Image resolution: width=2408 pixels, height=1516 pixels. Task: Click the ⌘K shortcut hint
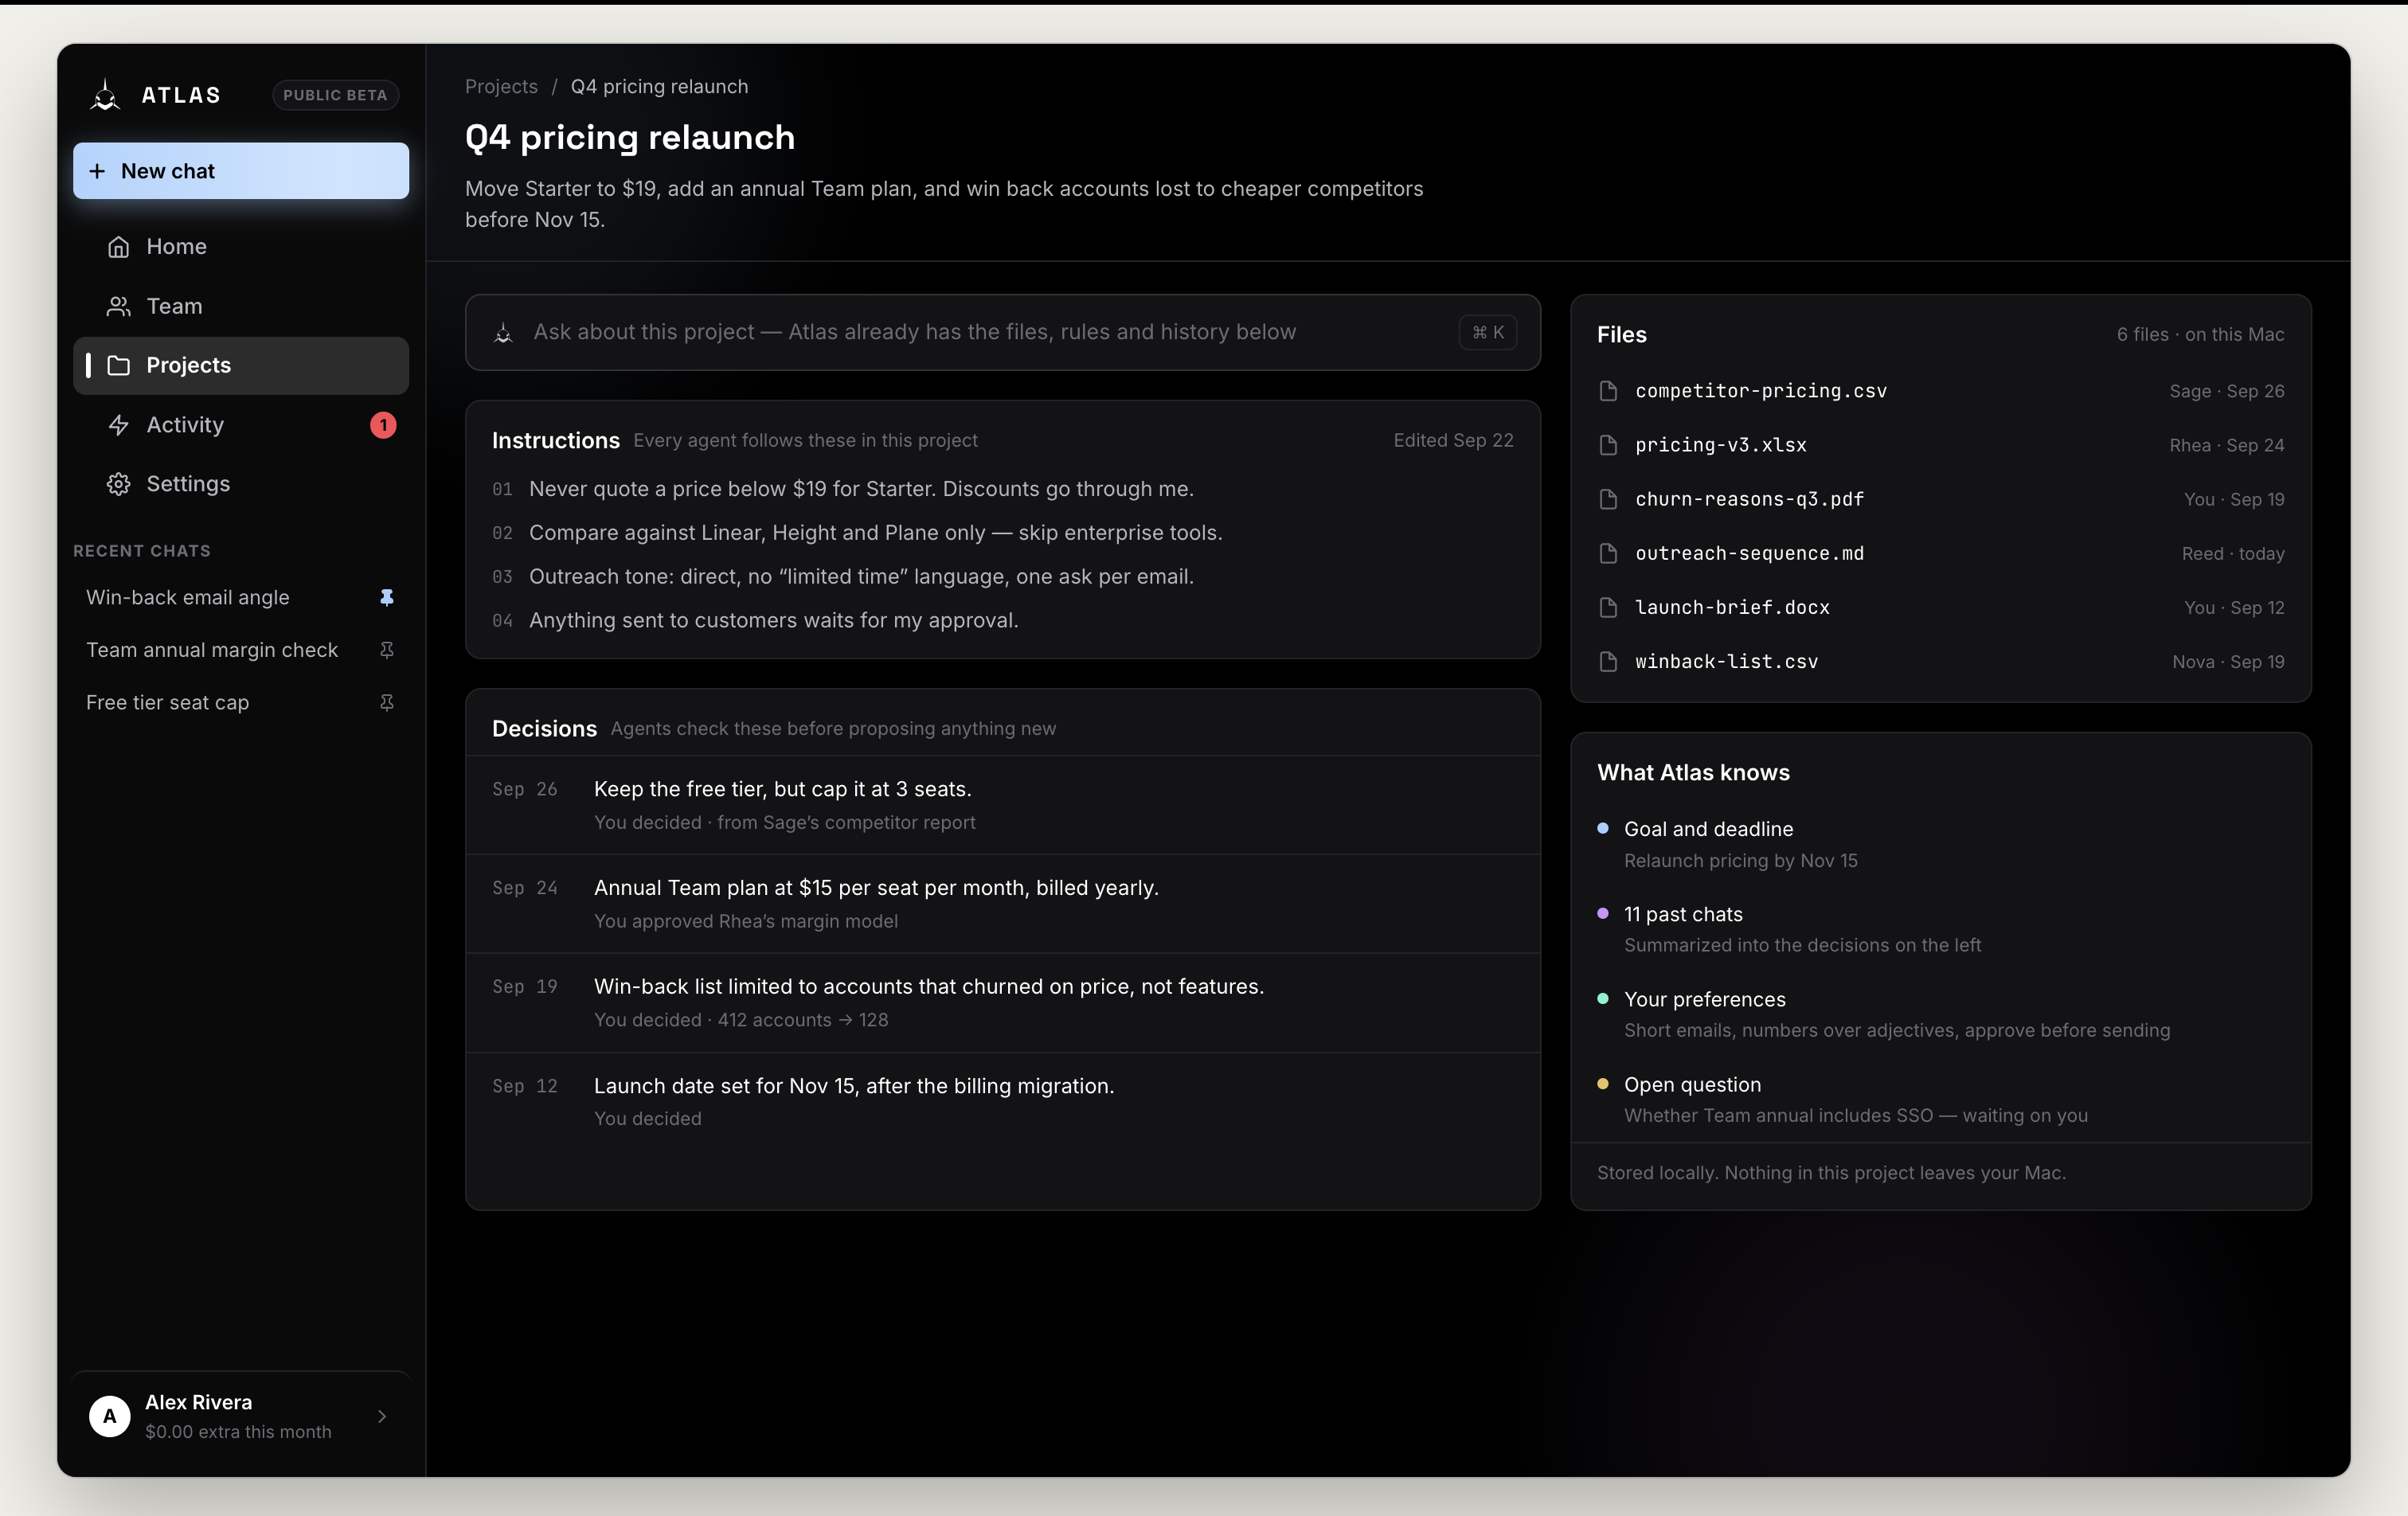(x=1488, y=332)
